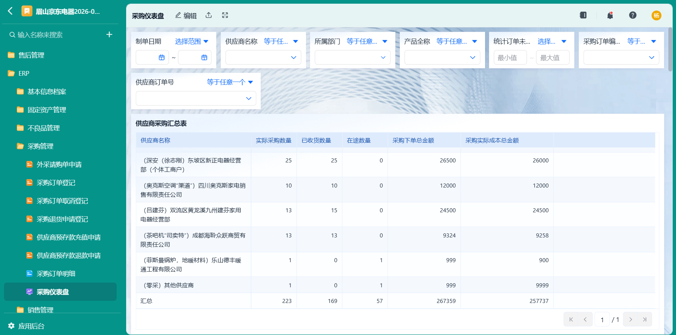Select 采购订单明细 in sidebar

click(56, 274)
